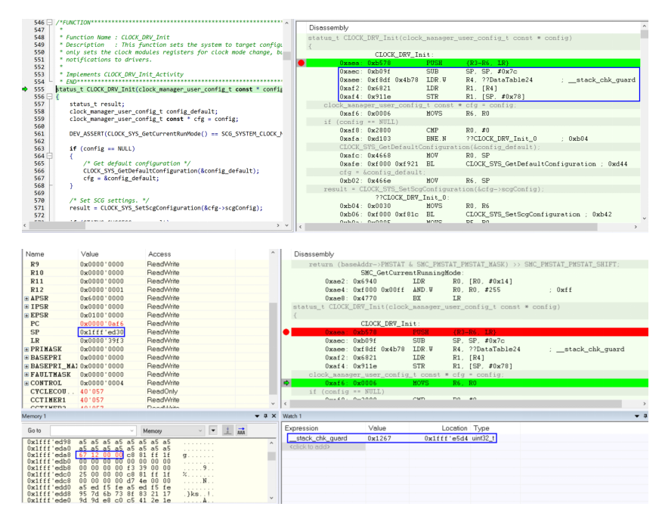Click the red breakpoint dot in lower disassembly

[287, 331]
